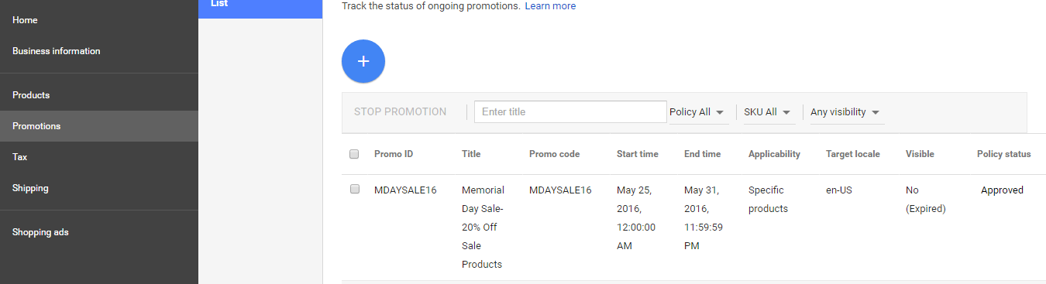Click the Promo ID column header

[394, 154]
